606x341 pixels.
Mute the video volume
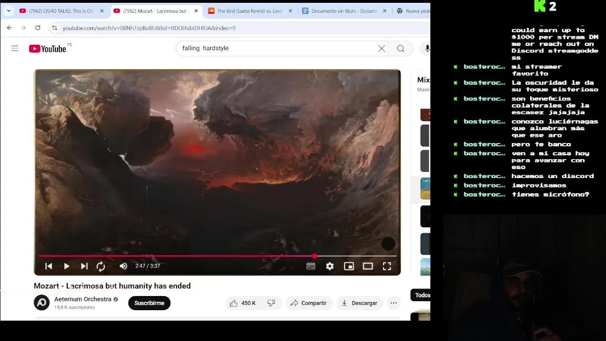coord(123,266)
